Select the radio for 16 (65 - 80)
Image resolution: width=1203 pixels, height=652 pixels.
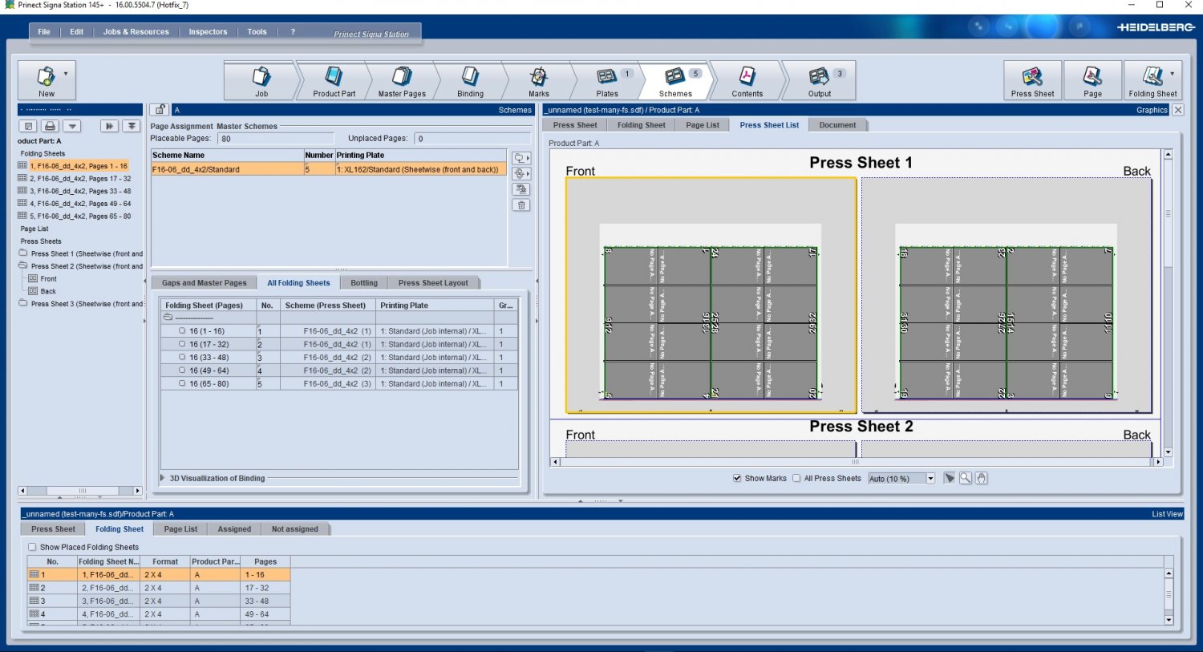click(x=182, y=384)
